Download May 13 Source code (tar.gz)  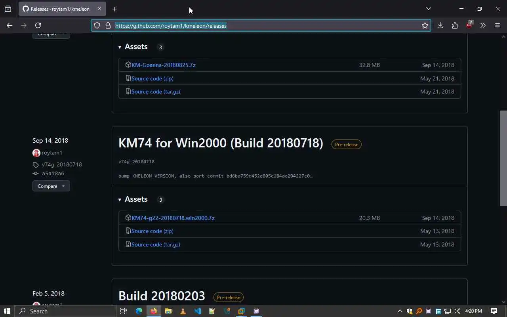pyautogui.click(x=156, y=244)
